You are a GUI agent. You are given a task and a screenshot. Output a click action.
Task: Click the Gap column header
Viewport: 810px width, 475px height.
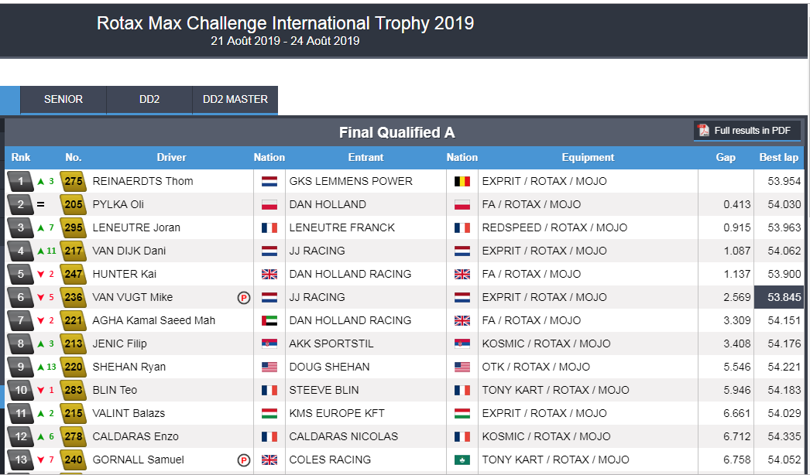(x=726, y=158)
